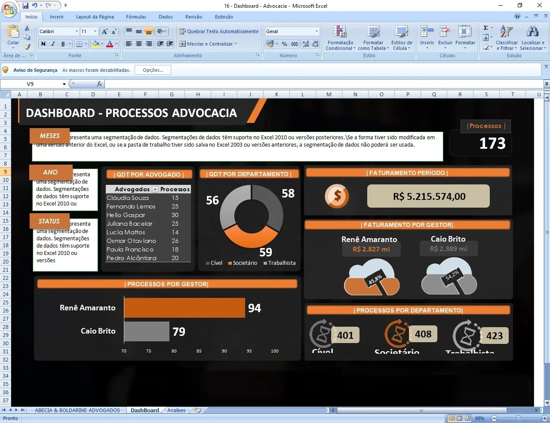Open the Inserir ribbon tab
Screen dimensions: 550x423
coord(56,17)
